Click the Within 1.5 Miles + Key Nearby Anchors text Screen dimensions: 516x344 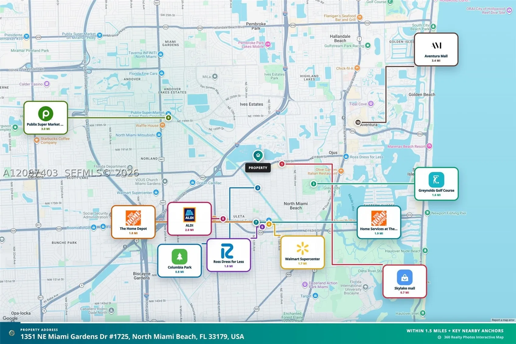(455, 331)
